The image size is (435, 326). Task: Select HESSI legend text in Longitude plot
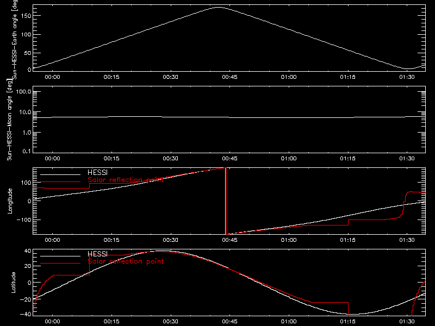(x=97, y=172)
